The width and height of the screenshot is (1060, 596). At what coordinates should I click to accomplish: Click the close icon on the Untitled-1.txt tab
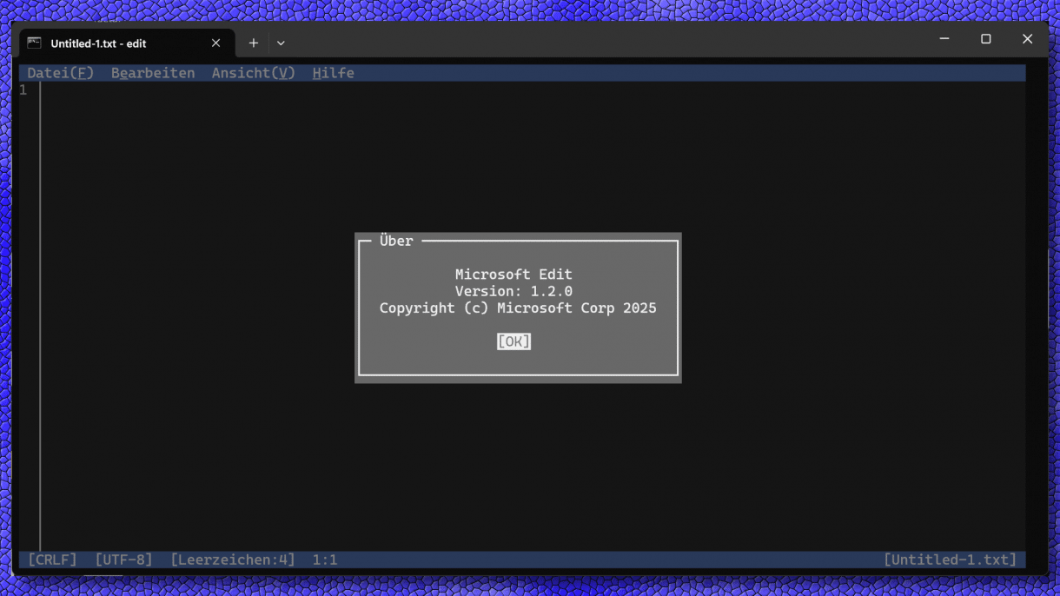(215, 42)
